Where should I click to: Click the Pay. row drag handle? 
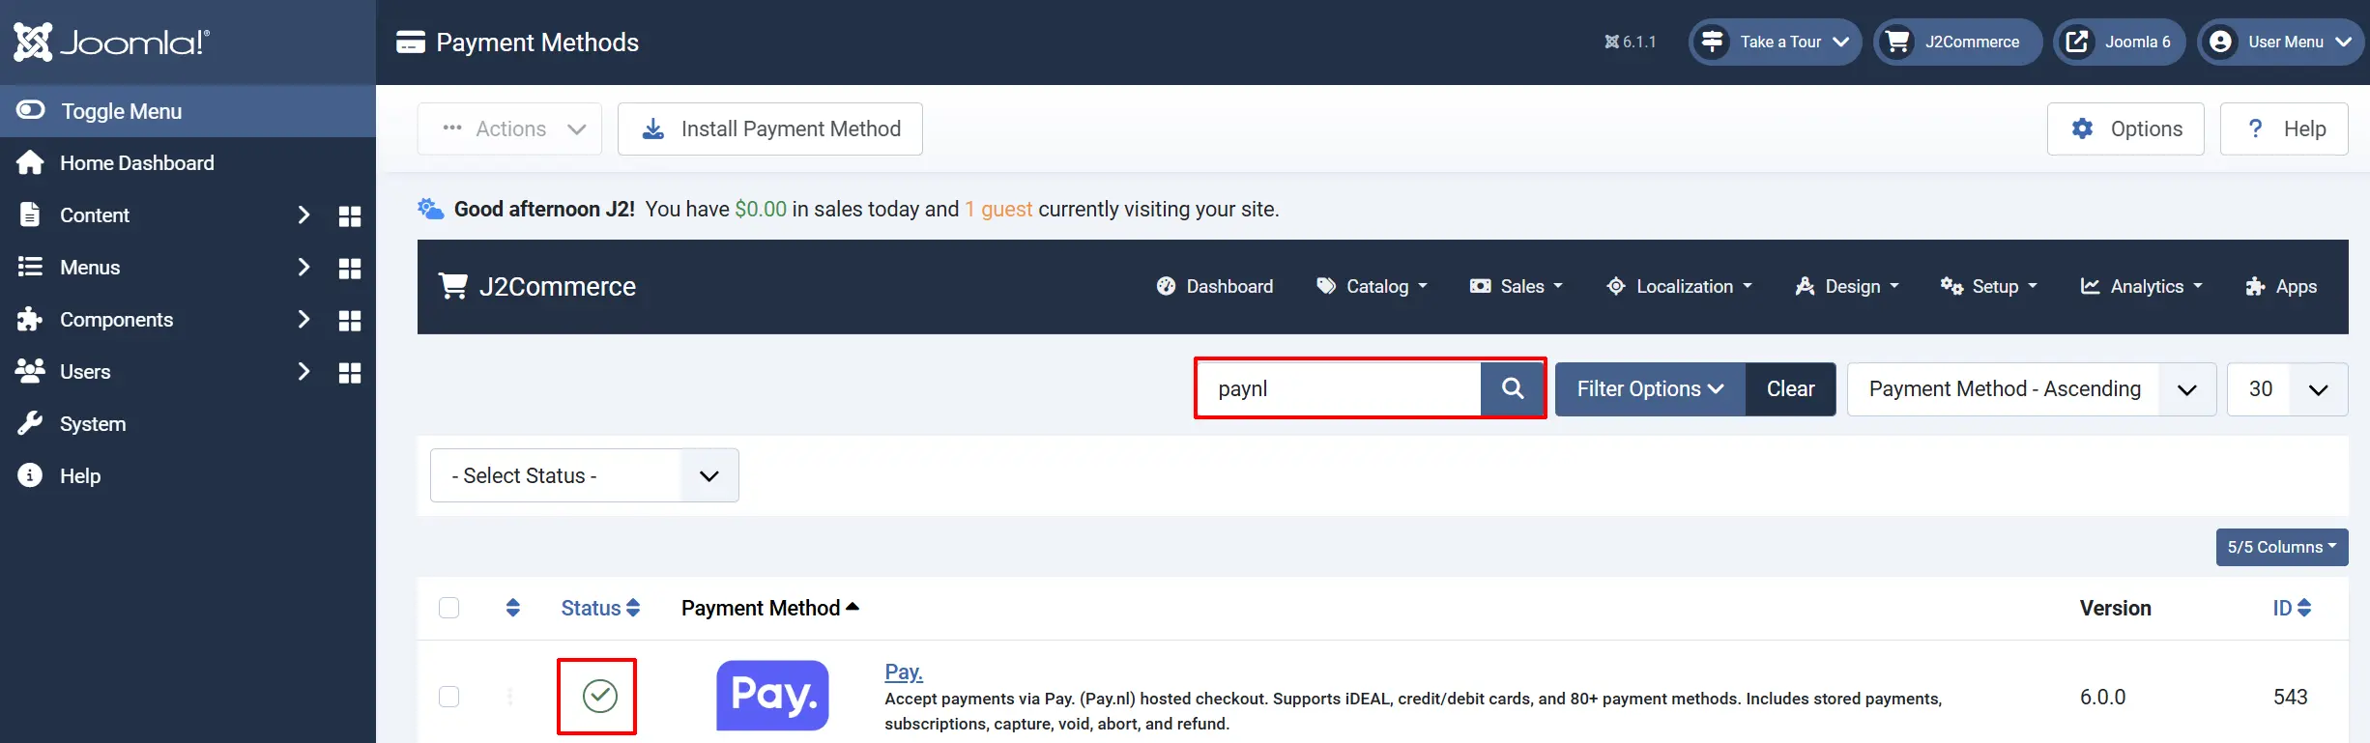point(510,697)
